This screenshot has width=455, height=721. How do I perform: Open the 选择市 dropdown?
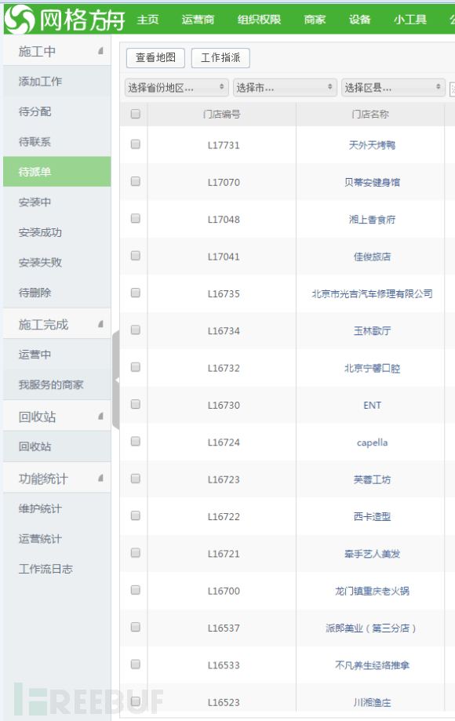point(285,87)
